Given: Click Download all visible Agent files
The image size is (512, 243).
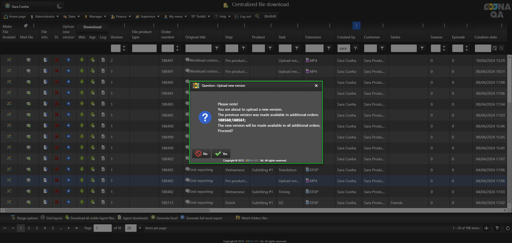Looking at the screenshot, I should [90, 218].
